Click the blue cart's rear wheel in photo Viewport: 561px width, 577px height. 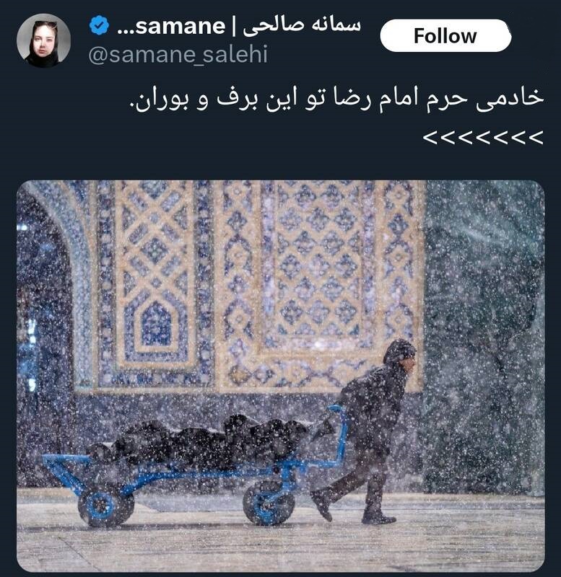point(105,506)
